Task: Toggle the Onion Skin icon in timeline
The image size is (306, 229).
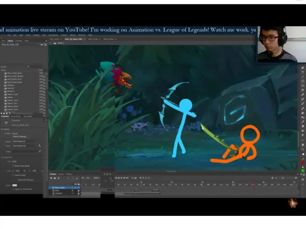Action: 140,178
